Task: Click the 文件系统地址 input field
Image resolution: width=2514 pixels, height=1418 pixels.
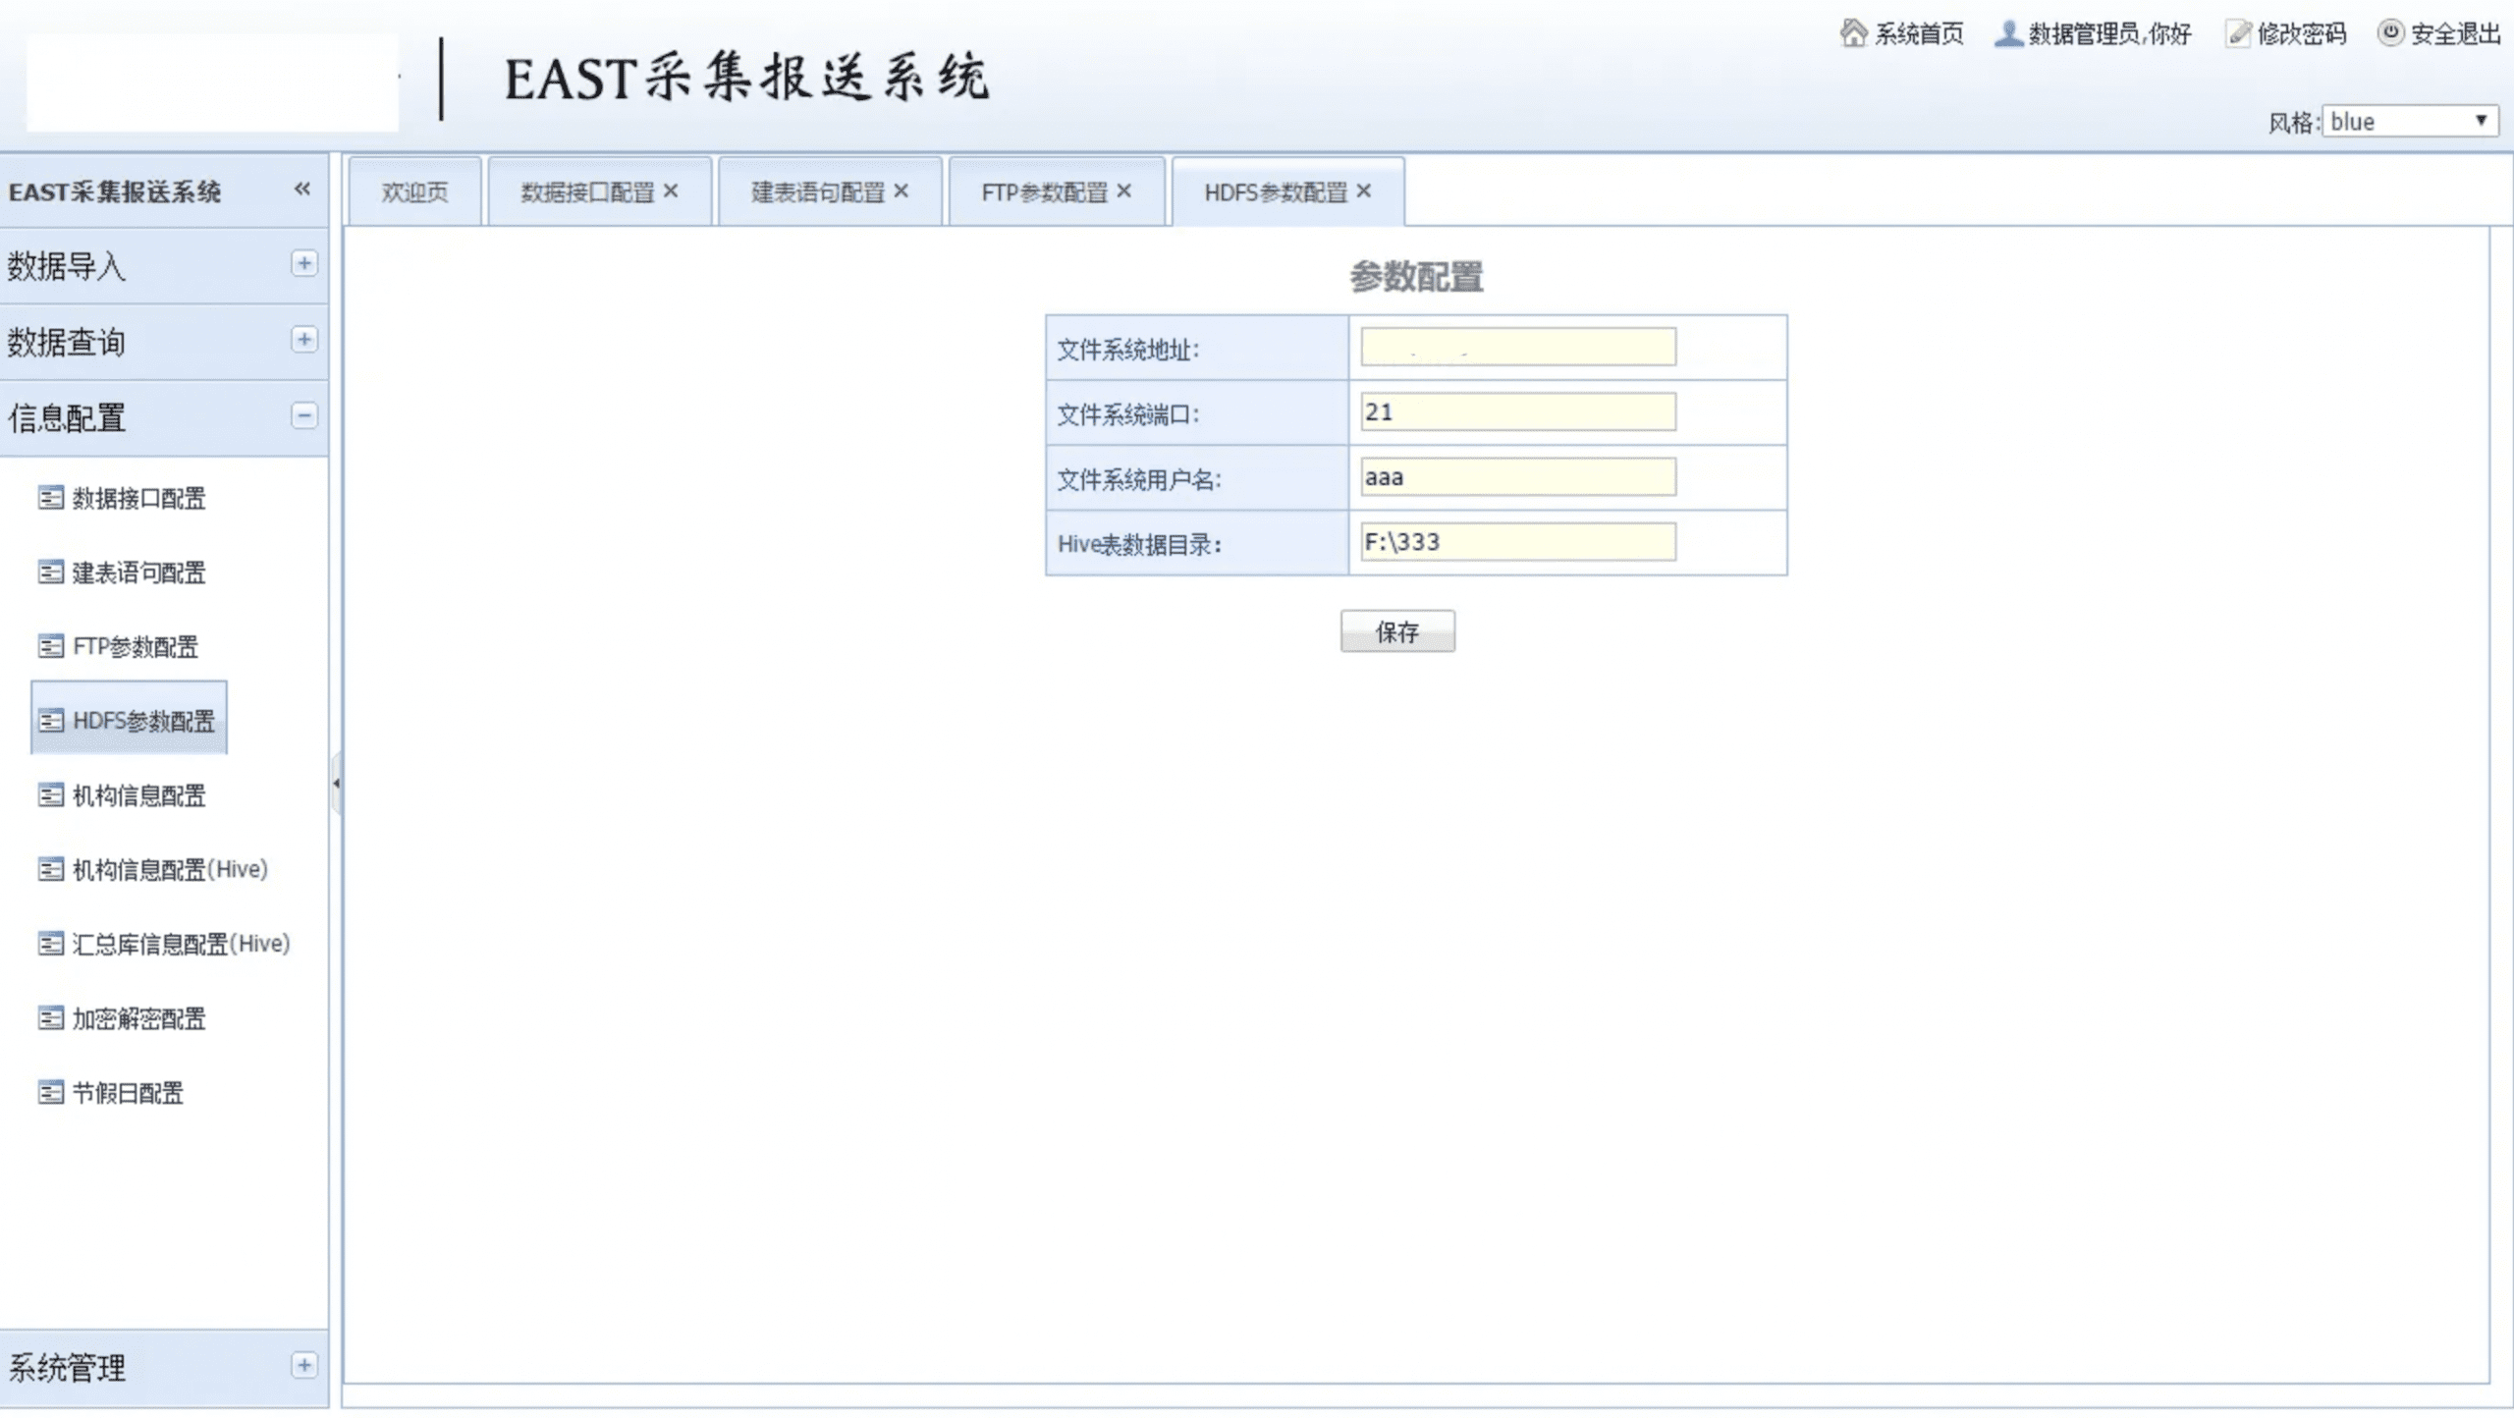Action: (x=1517, y=347)
